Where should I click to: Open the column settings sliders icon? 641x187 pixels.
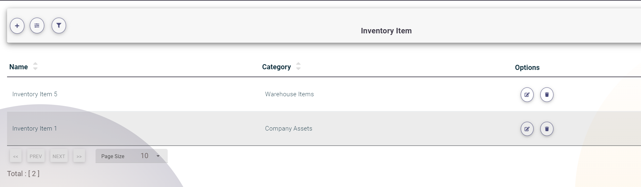point(37,26)
